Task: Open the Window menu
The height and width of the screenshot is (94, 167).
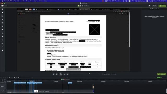Action: pyautogui.click(x=41, y=1)
